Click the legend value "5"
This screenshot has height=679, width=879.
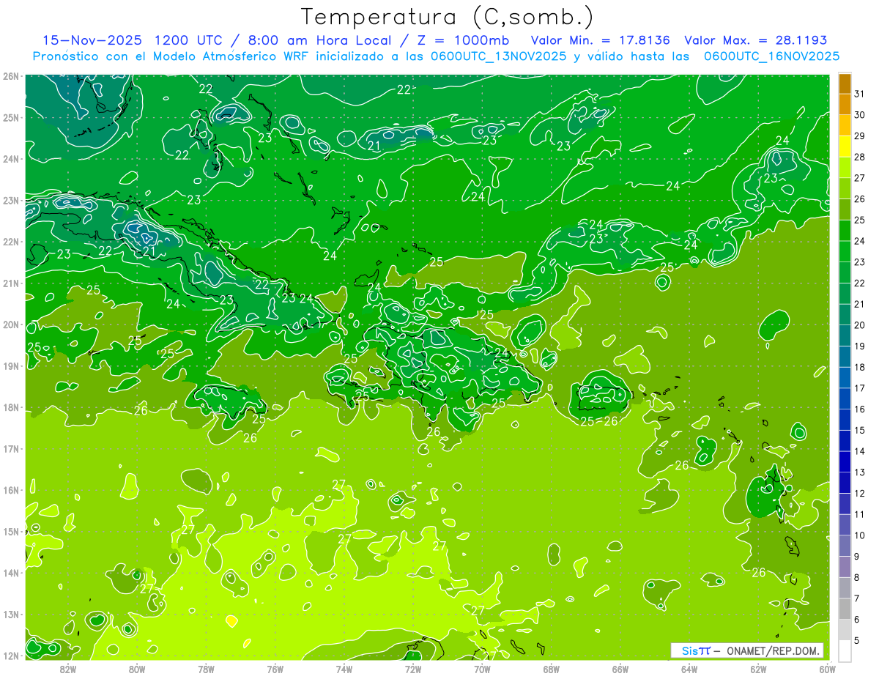coord(857,640)
